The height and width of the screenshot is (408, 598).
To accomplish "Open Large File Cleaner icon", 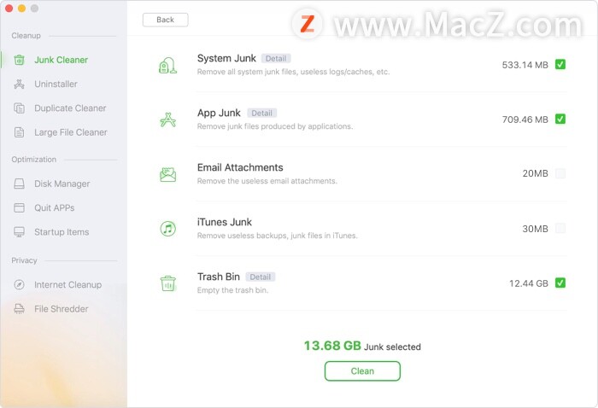I will 19,132.
